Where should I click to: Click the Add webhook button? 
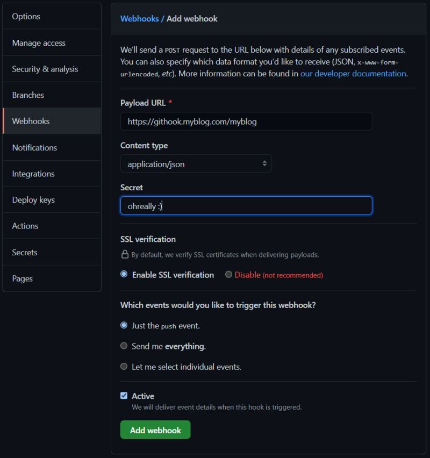click(155, 430)
